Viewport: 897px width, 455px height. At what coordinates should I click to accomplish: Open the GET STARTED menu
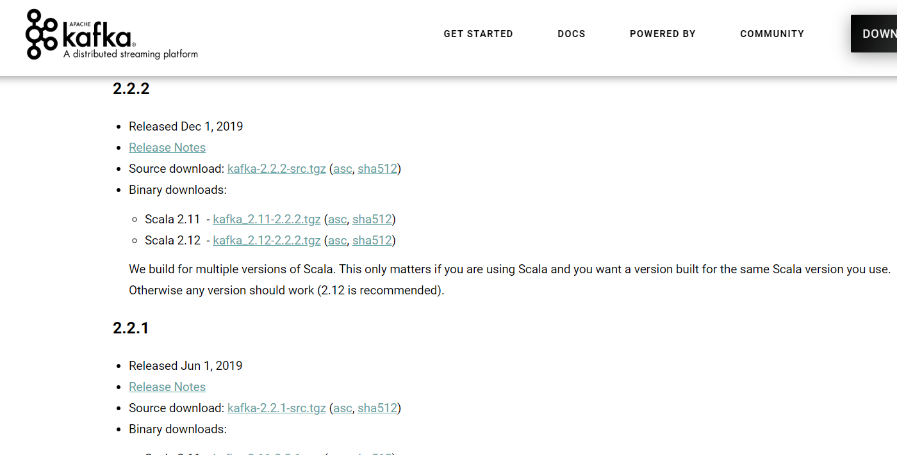pyautogui.click(x=478, y=34)
